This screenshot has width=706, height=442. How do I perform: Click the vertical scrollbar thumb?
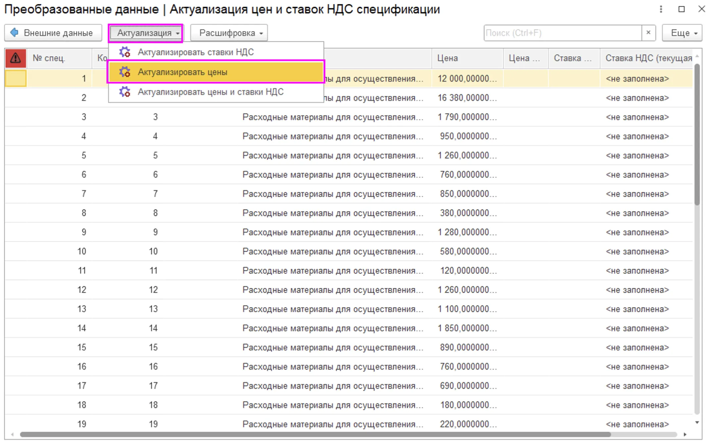point(697,134)
